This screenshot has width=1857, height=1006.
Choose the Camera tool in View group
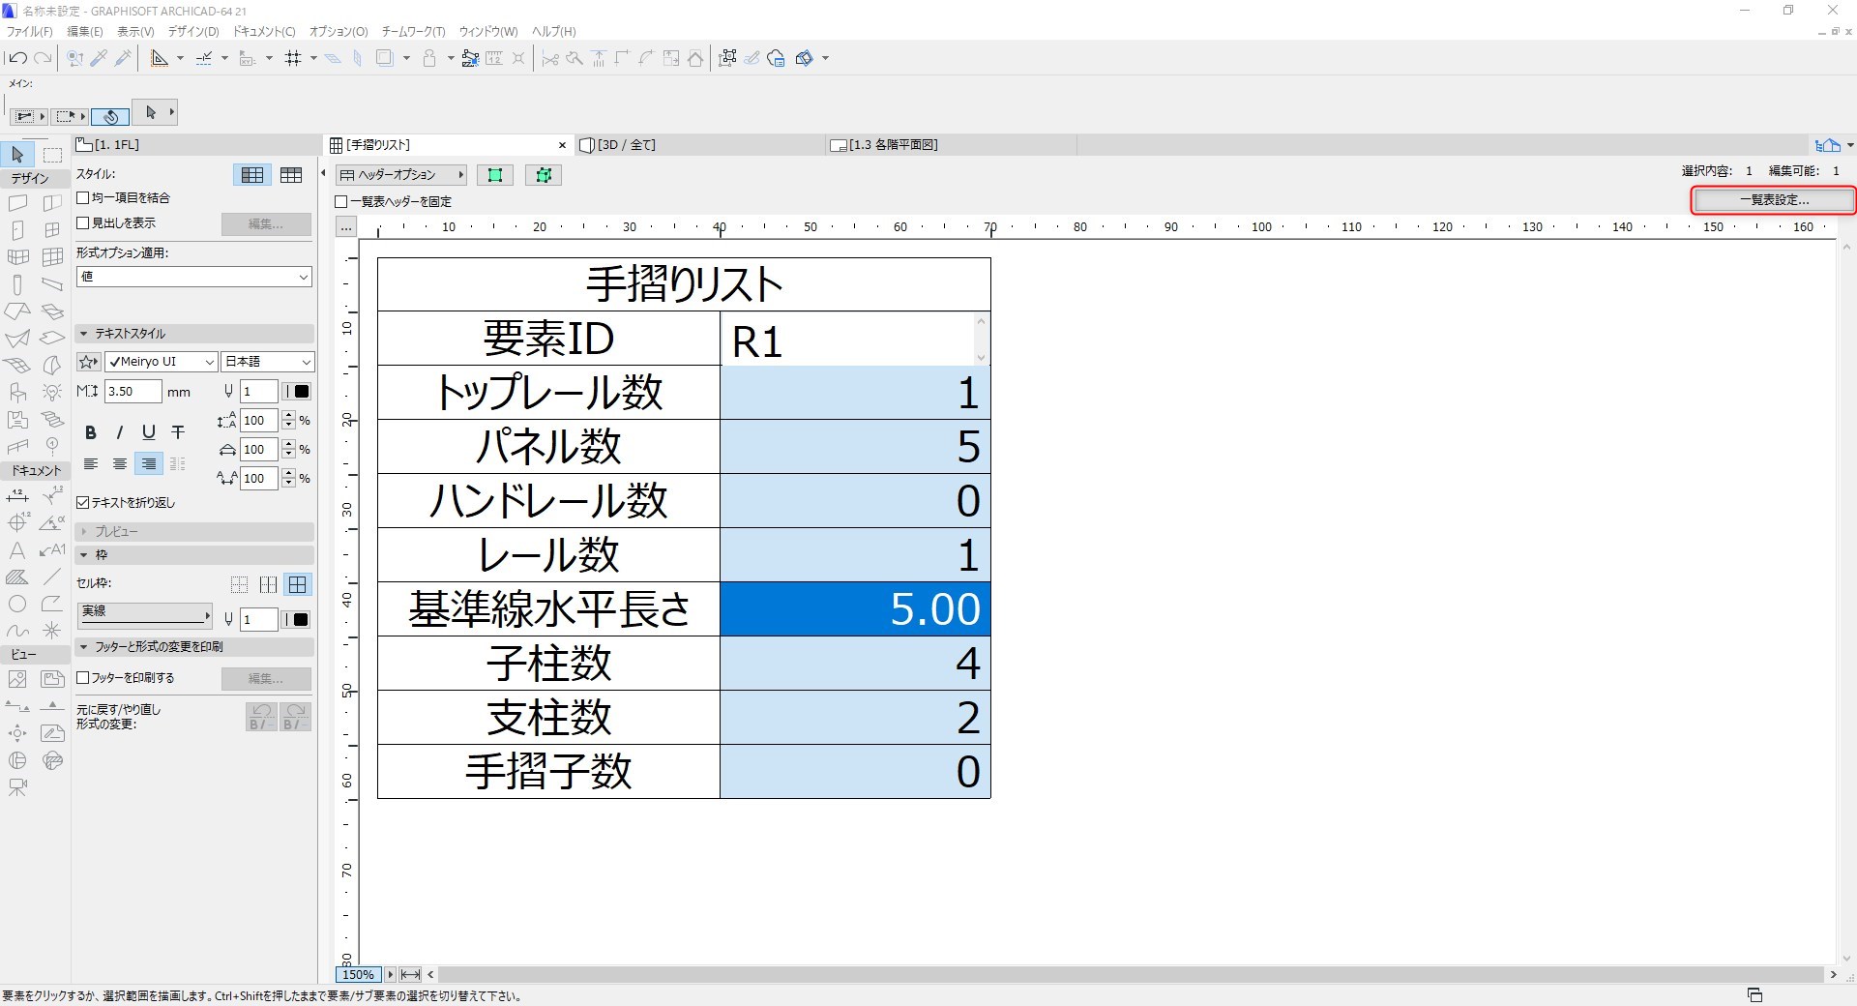(17, 788)
